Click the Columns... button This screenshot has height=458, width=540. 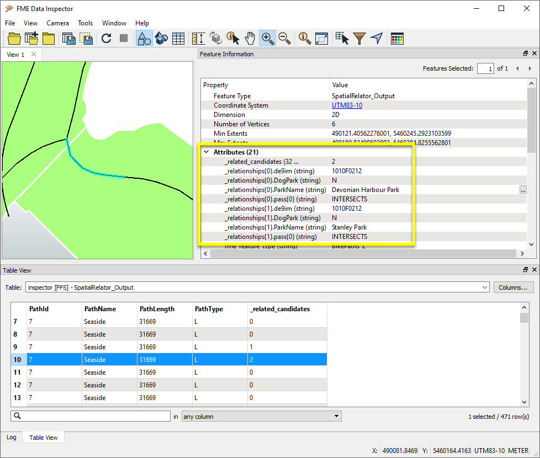click(x=513, y=287)
